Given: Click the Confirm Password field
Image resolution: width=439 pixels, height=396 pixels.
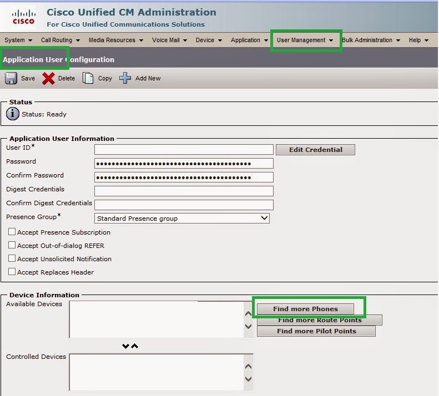Looking at the screenshot, I should click(x=184, y=177).
